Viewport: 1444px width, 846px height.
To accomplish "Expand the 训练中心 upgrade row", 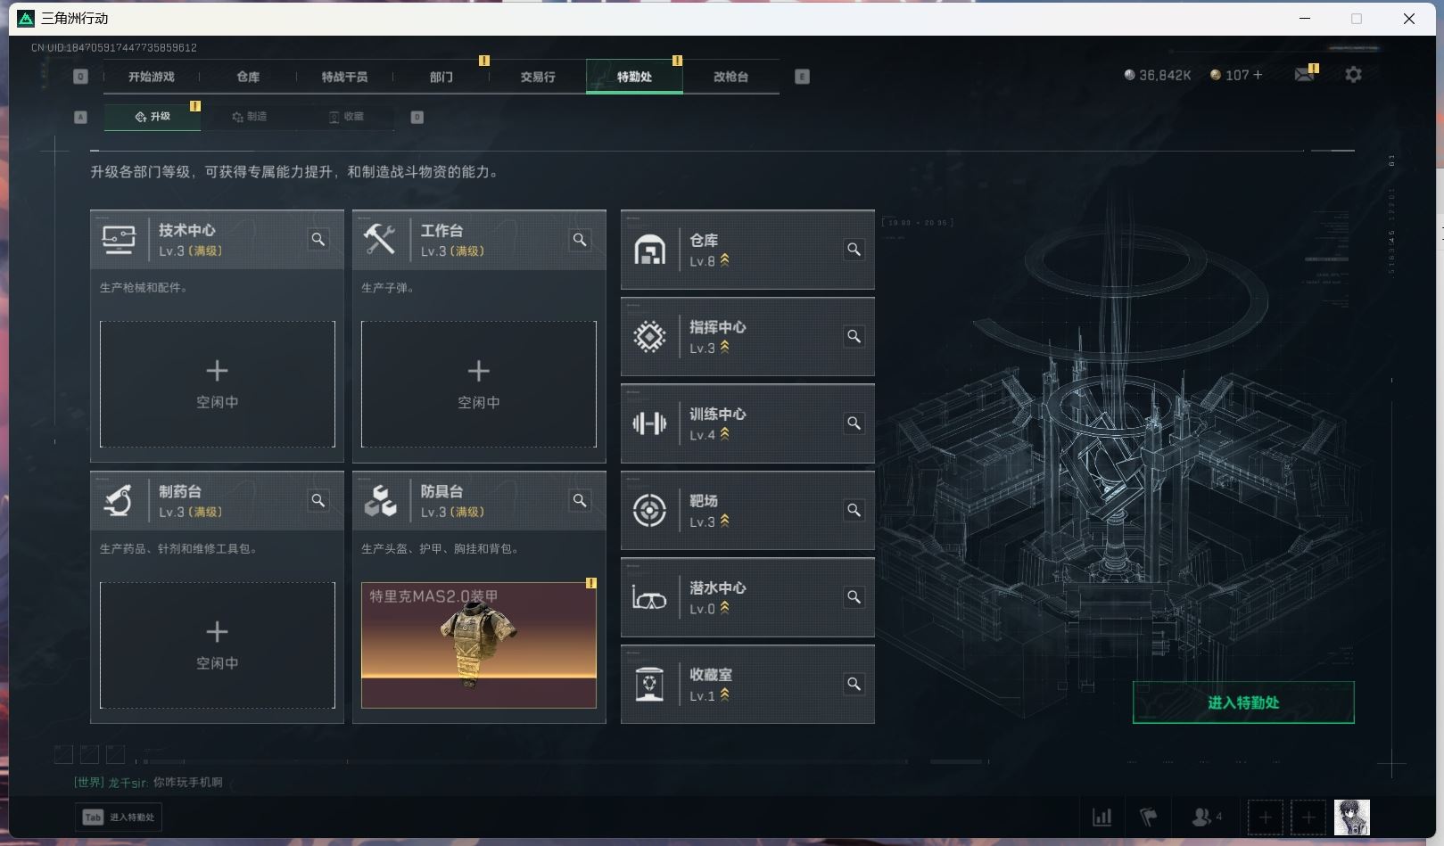I will [747, 423].
